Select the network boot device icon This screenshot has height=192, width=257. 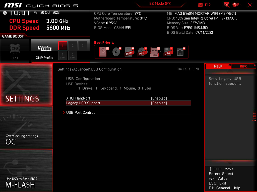pyautogui.click(x=180, y=52)
